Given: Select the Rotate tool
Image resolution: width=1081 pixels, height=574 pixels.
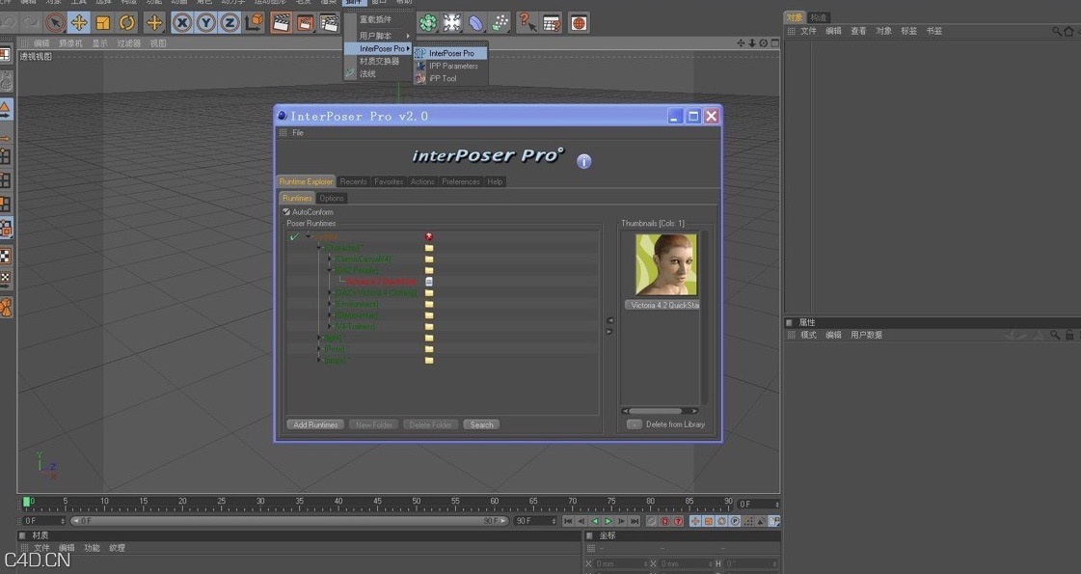Looking at the screenshot, I should click(x=125, y=21).
